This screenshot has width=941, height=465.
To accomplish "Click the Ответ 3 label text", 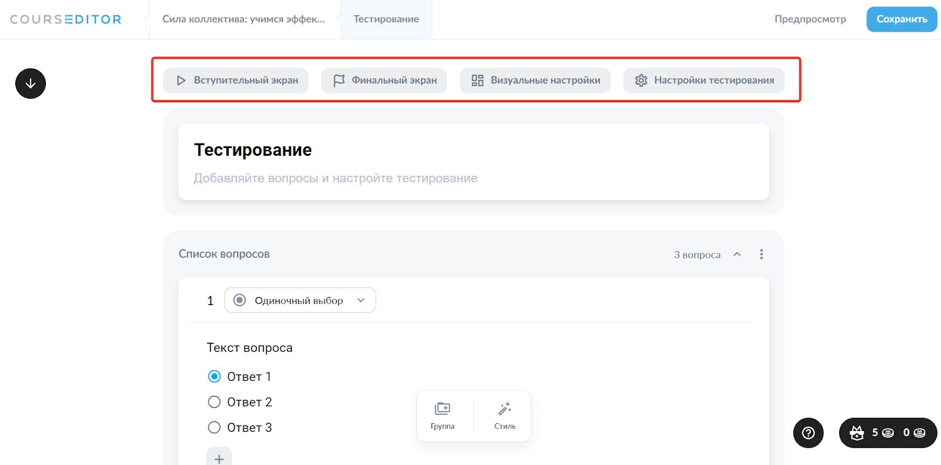I will point(249,427).
